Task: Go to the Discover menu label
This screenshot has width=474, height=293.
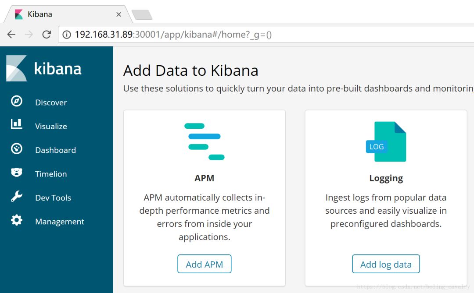Action: tap(51, 102)
